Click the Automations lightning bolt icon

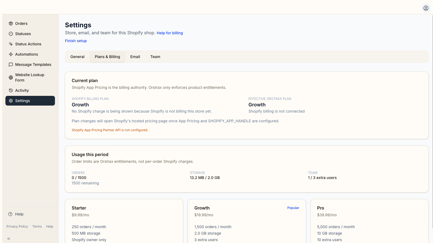click(11, 54)
